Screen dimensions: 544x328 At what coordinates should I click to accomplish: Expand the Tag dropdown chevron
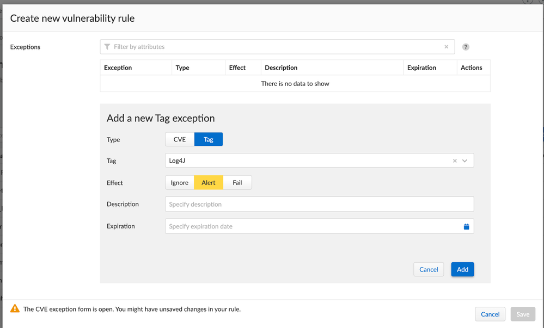(x=465, y=161)
